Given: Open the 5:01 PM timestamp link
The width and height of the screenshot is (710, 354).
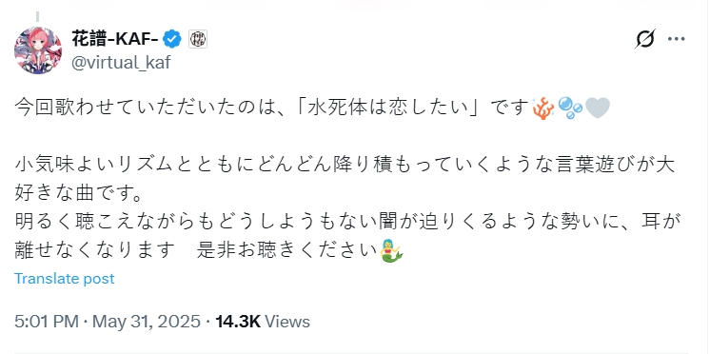Looking at the screenshot, I should tap(47, 322).
